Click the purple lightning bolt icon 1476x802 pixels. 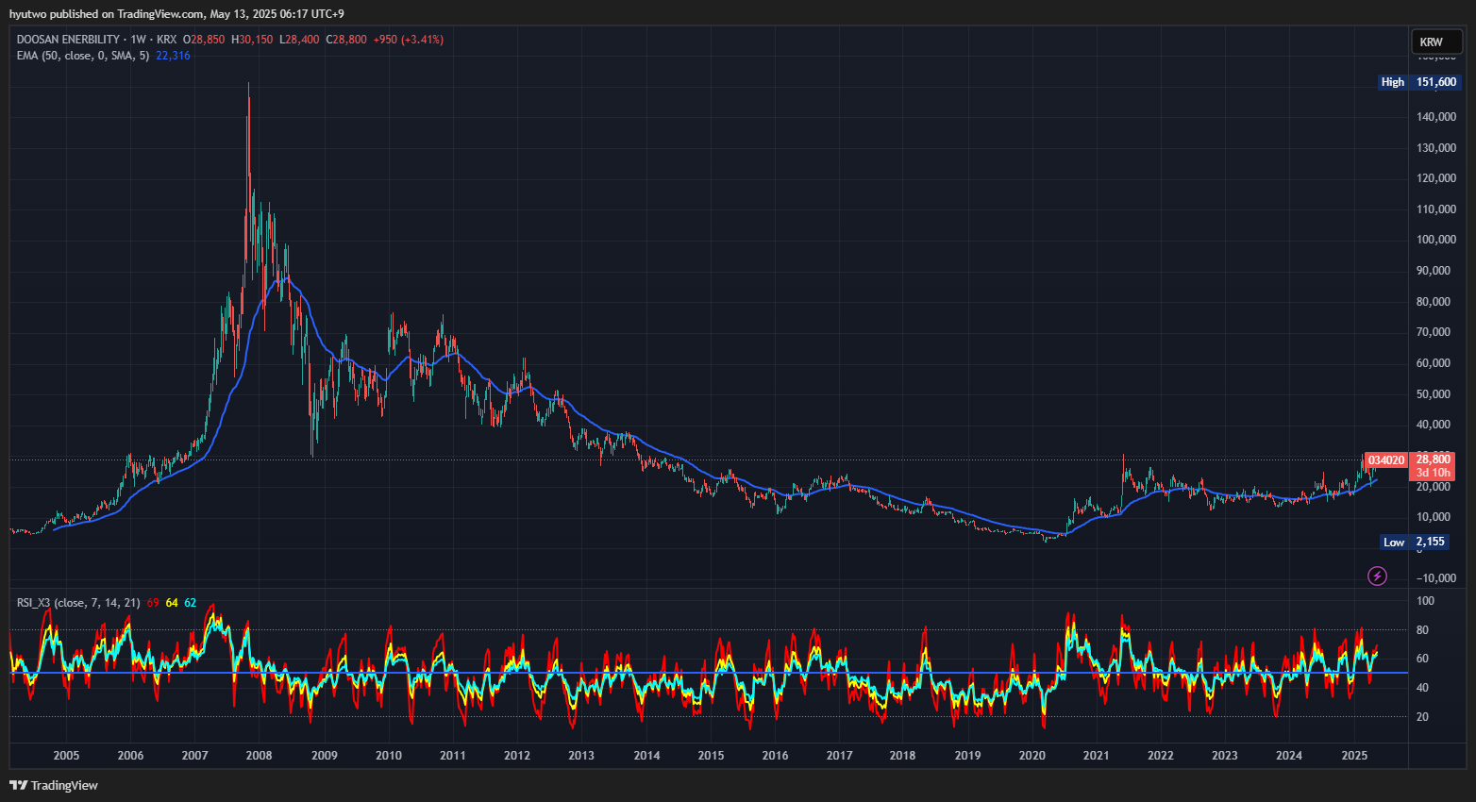pos(1378,576)
